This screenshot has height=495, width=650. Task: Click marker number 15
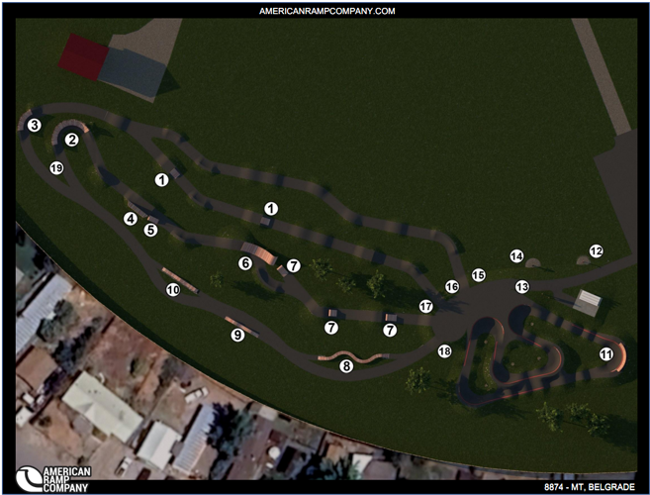coord(479,275)
